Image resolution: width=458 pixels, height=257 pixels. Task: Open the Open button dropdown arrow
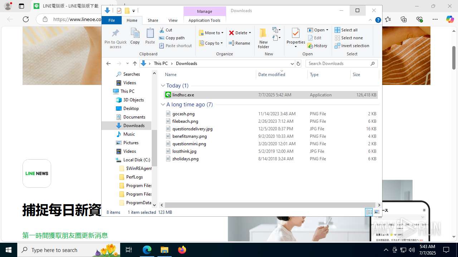tap(327, 30)
